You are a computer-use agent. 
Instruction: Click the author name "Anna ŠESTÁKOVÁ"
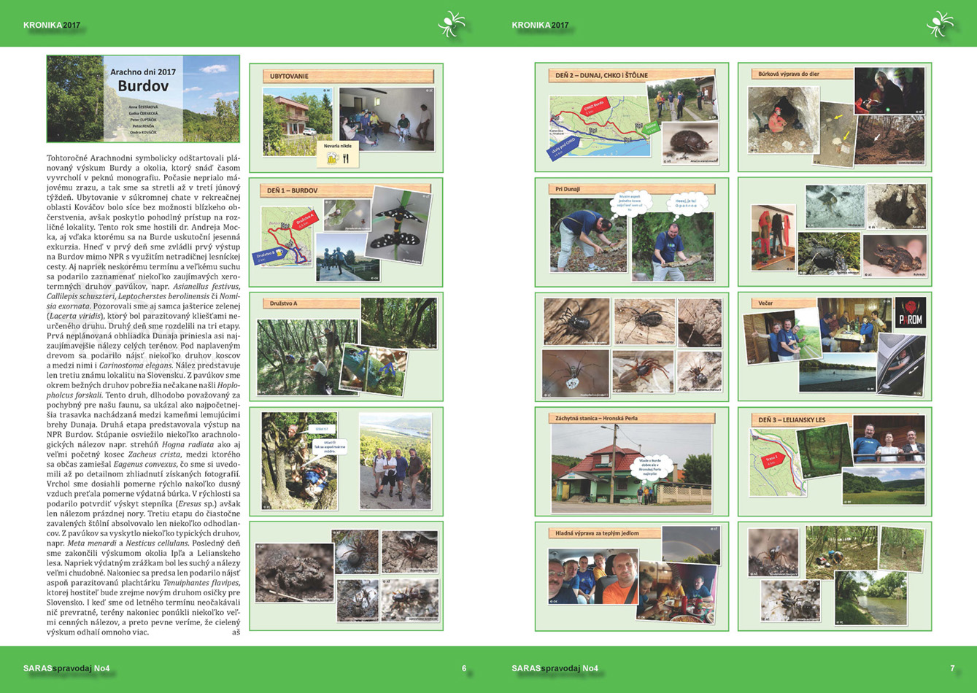[x=143, y=107]
